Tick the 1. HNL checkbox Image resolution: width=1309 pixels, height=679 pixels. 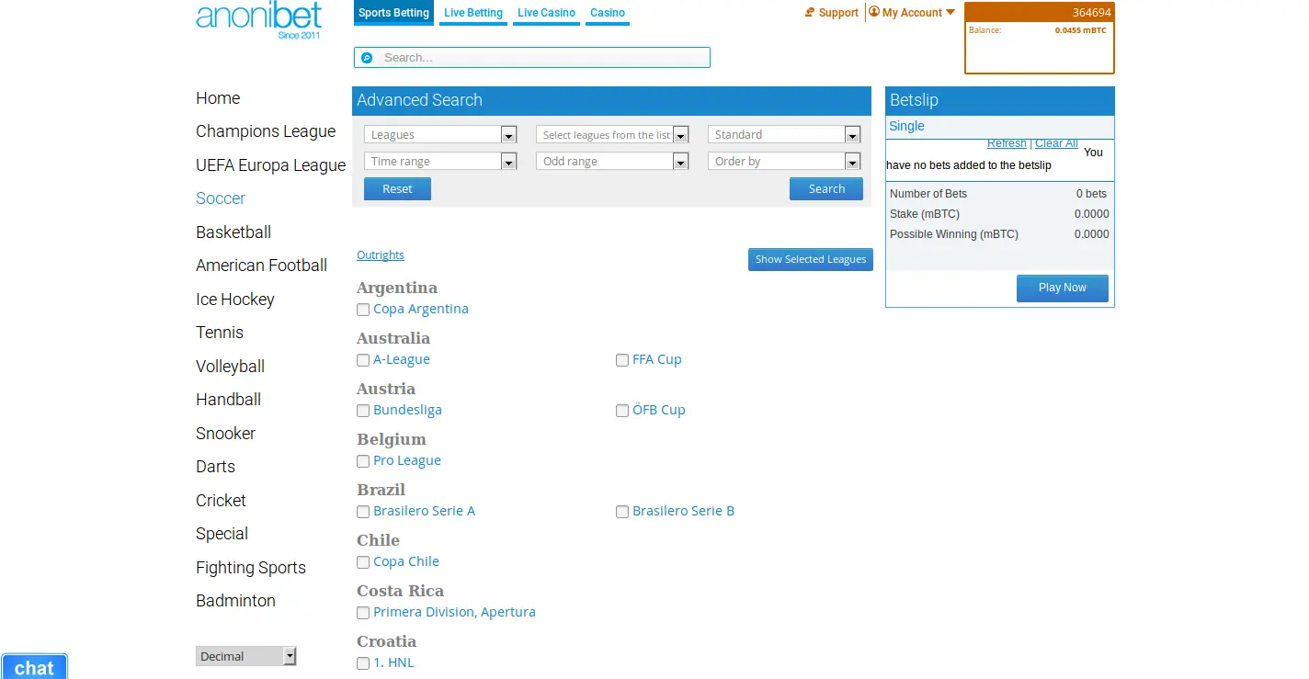coord(363,663)
